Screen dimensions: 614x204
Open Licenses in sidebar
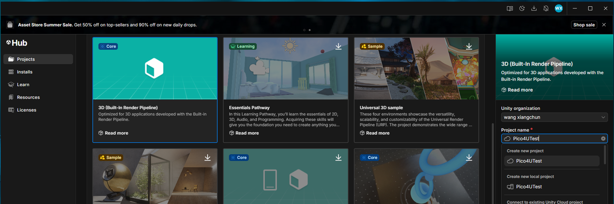(38, 110)
